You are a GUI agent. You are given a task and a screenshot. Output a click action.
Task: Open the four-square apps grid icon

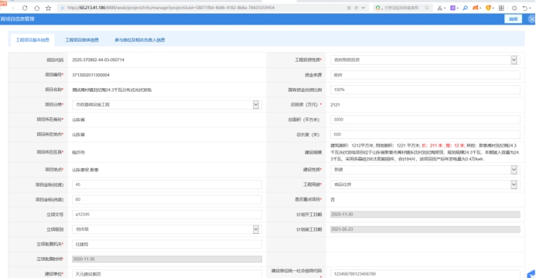(501, 8)
